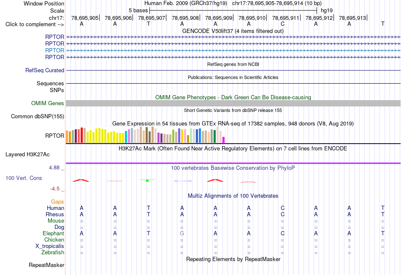401x275 pixels.
Task: Open the GTEx Gene Expression track title
Action: [233, 124]
